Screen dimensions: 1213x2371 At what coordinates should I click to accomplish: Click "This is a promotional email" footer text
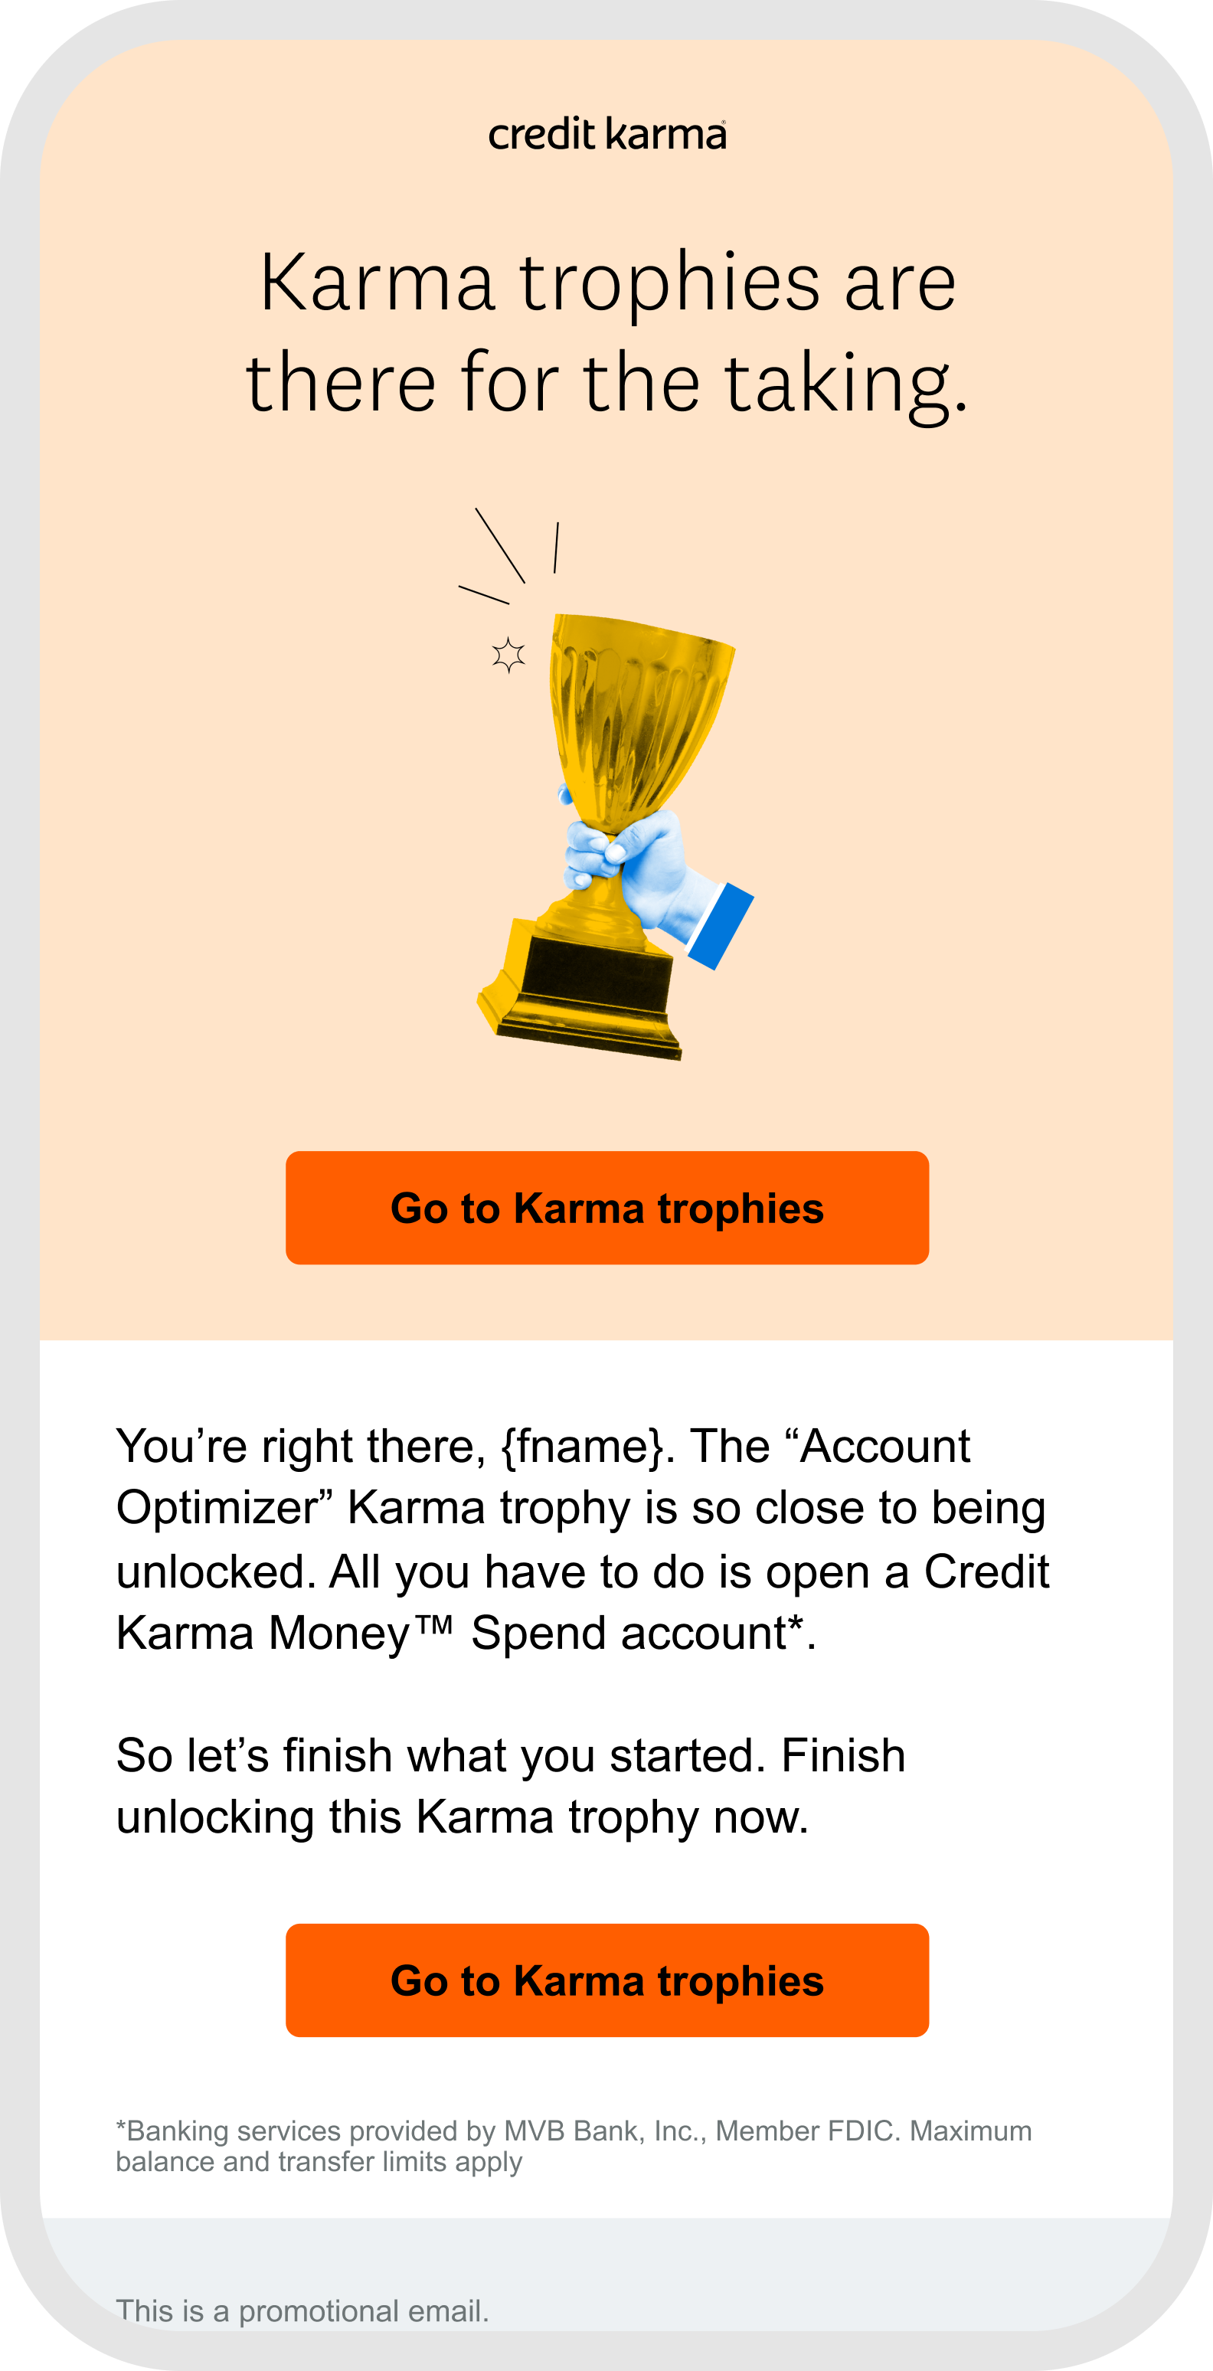click(302, 2310)
